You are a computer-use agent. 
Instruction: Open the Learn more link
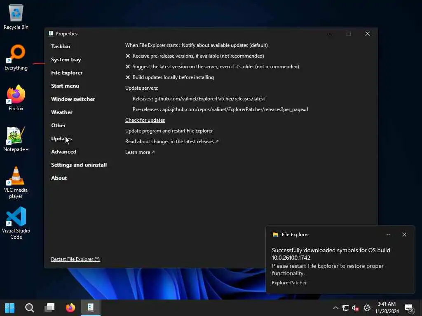point(140,152)
